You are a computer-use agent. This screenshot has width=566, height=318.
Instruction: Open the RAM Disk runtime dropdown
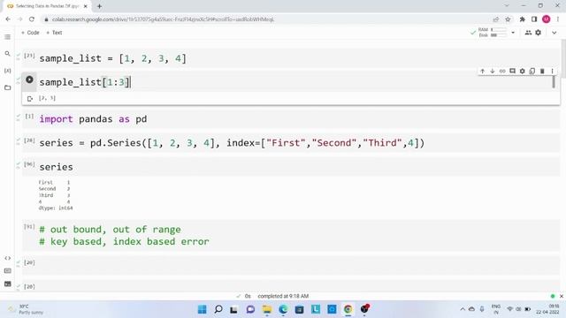tap(513, 33)
